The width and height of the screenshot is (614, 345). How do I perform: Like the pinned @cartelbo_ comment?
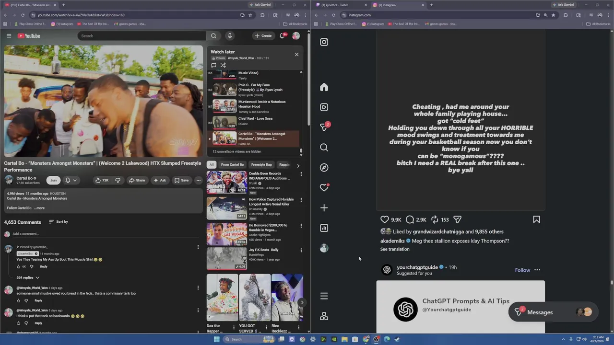pyautogui.click(x=19, y=266)
